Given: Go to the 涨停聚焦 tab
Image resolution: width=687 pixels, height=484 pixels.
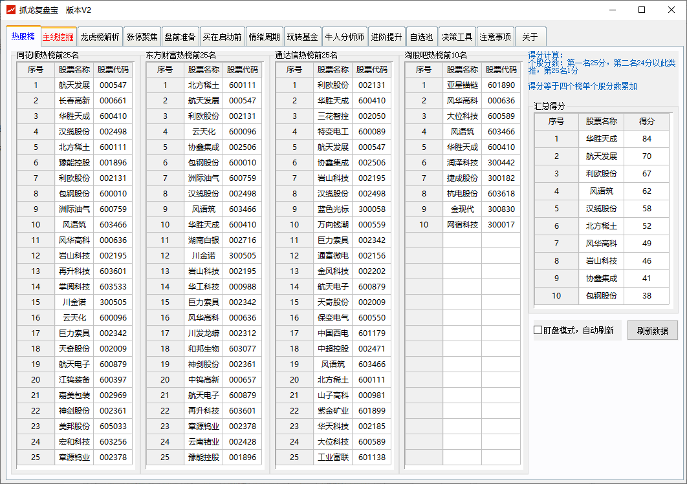Looking at the screenshot, I should [x=142, y=37].
